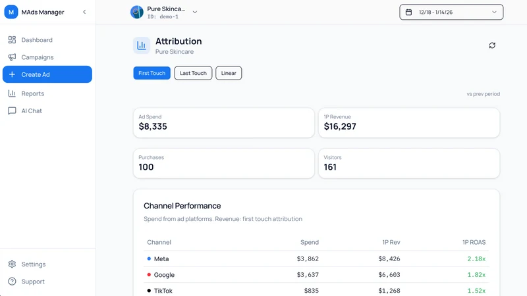The width and height of the screenshot is (527, 296).
Task: Click the Channel Performance heading
Action: click(182, 206)
